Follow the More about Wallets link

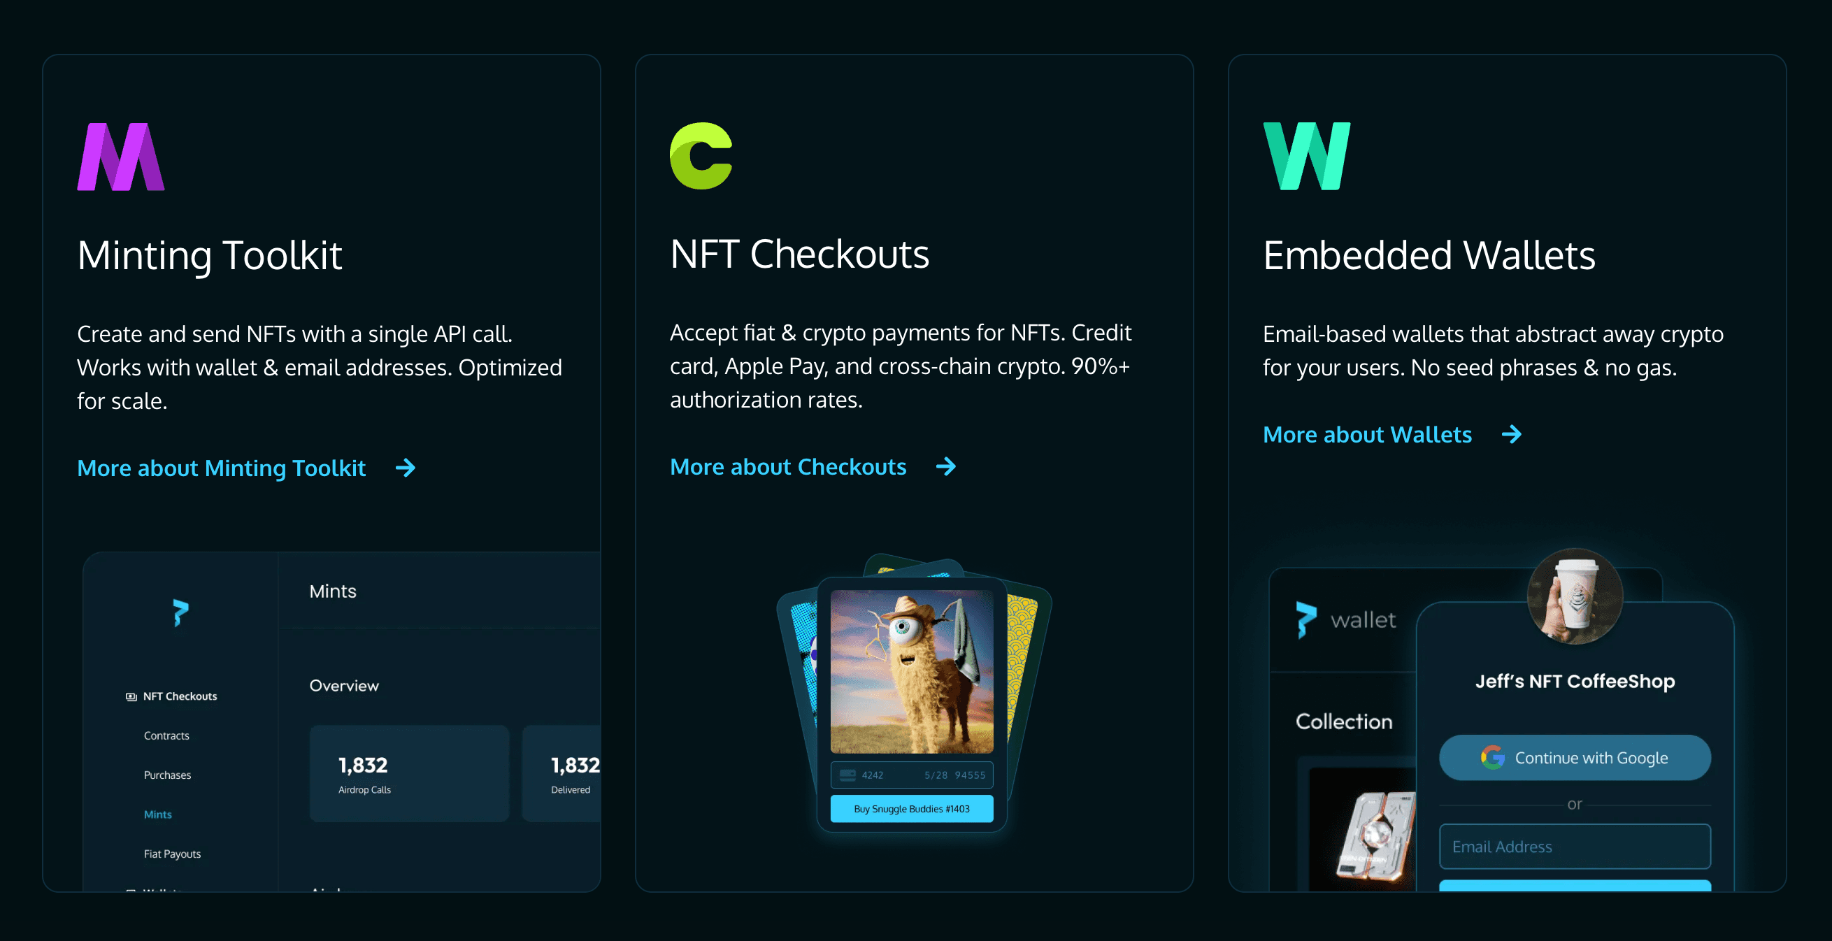1367,435
